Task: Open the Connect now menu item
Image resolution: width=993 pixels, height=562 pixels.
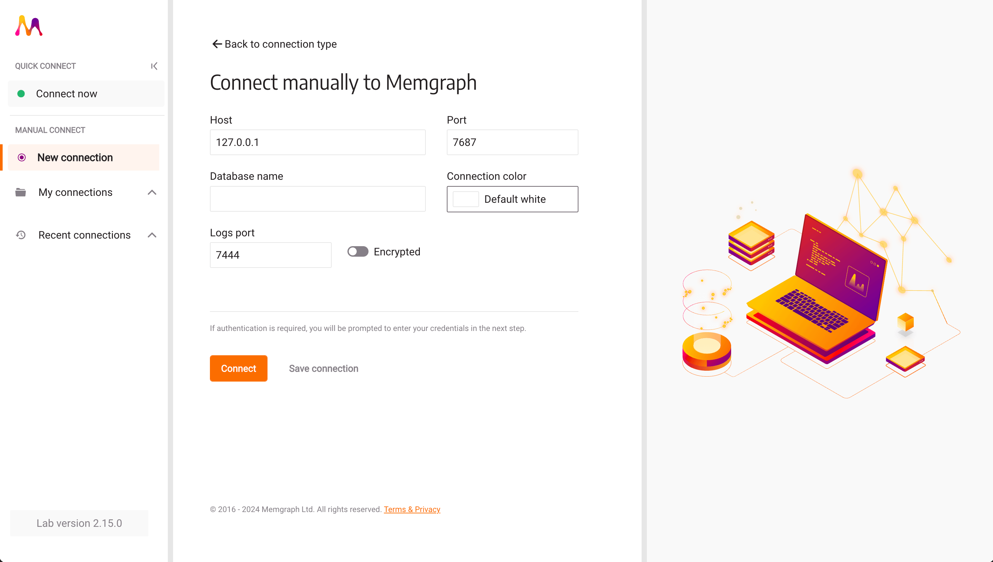Action: coord(86,94)
